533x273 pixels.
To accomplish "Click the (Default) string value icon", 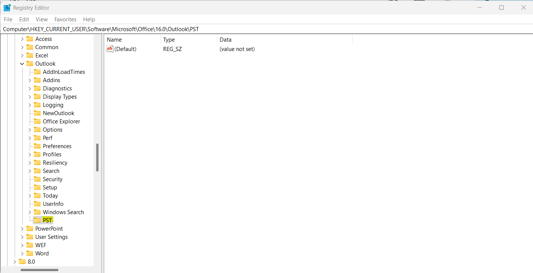I will 110,49.
